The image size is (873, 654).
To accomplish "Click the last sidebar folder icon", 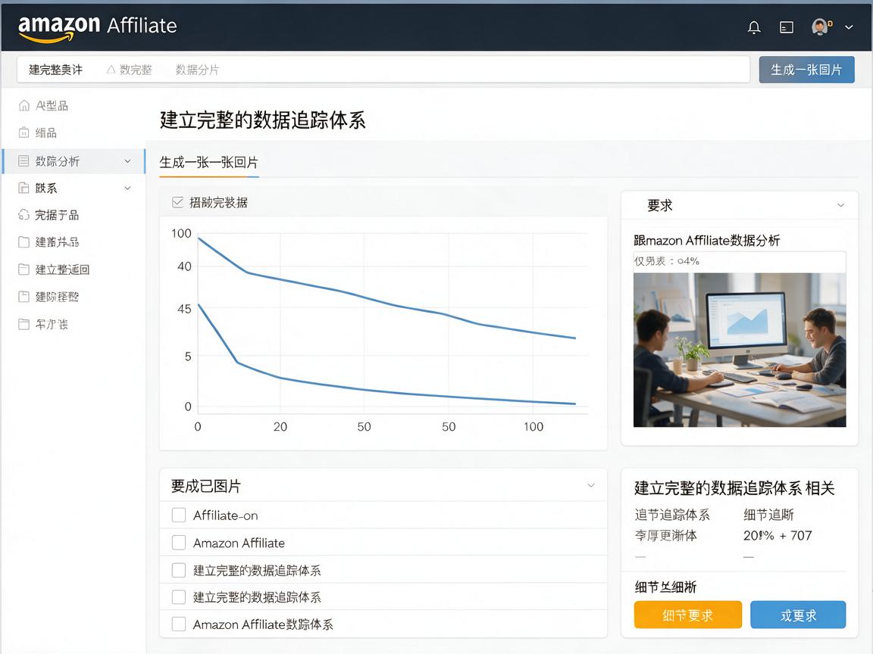I will 23,324.
